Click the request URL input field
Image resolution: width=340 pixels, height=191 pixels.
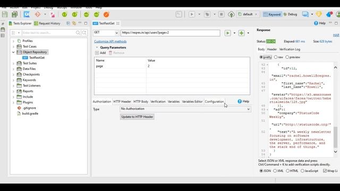[170, 33]
